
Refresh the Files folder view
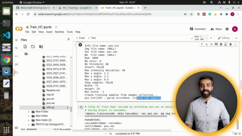coord(33,46)
